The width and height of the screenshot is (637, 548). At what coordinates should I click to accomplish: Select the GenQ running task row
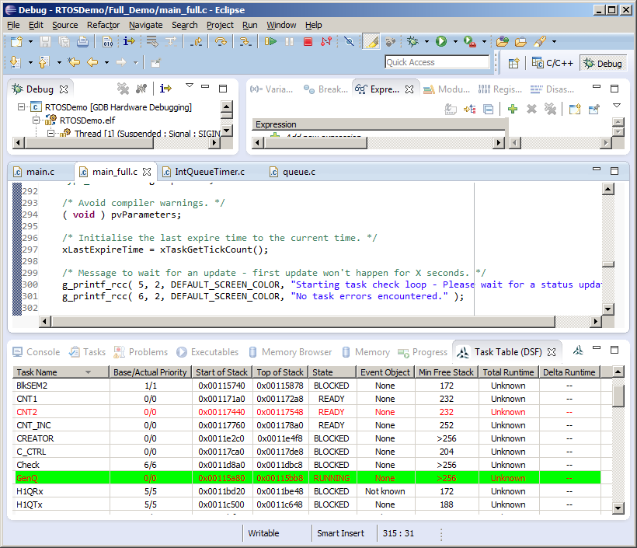[307, 478]
